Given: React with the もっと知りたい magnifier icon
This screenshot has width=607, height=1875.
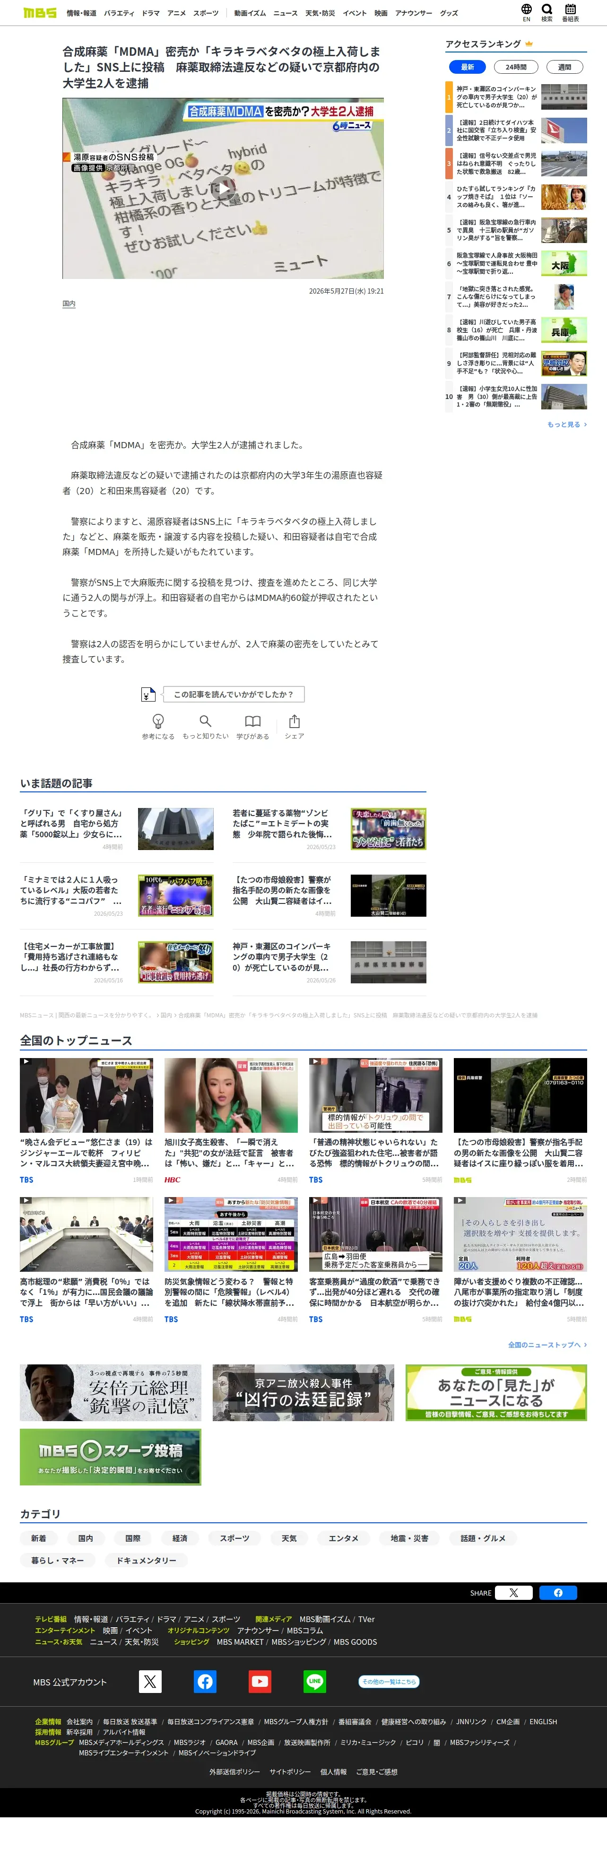Looking at the screenshot, I should pyautogui.click(x=205, y=727).
